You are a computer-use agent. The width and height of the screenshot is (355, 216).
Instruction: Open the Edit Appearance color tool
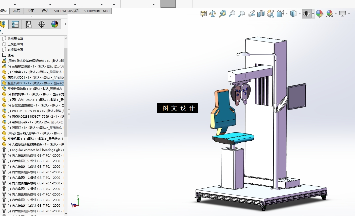[319, 14]
